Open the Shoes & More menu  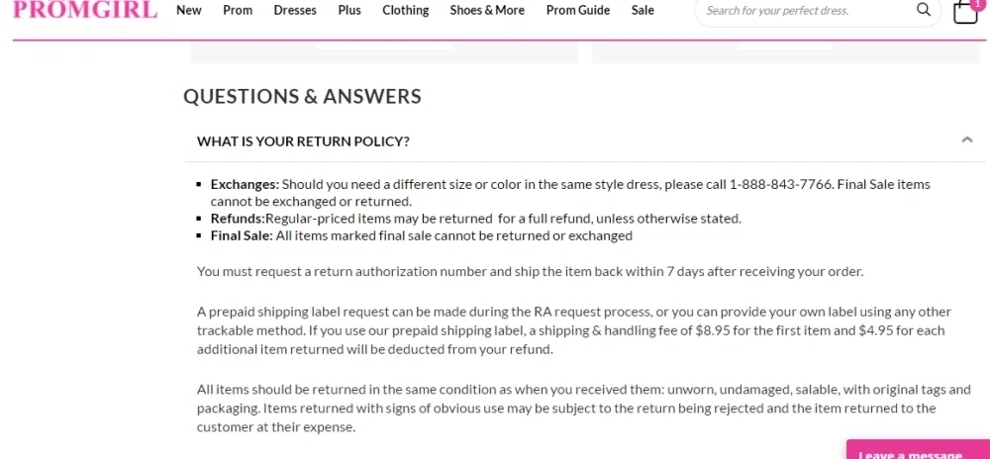pyautogui.click(x=487, y=10)
